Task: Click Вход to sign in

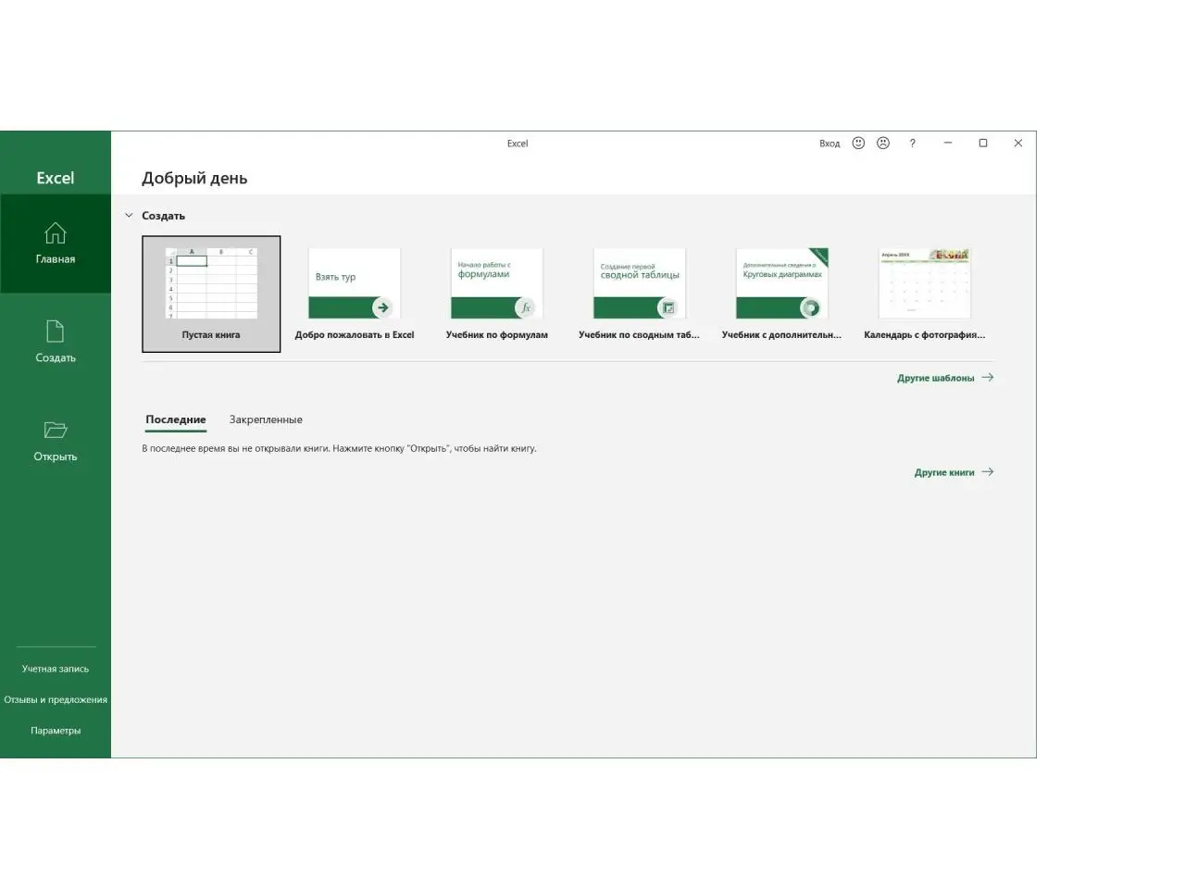Action: (829, 144)
